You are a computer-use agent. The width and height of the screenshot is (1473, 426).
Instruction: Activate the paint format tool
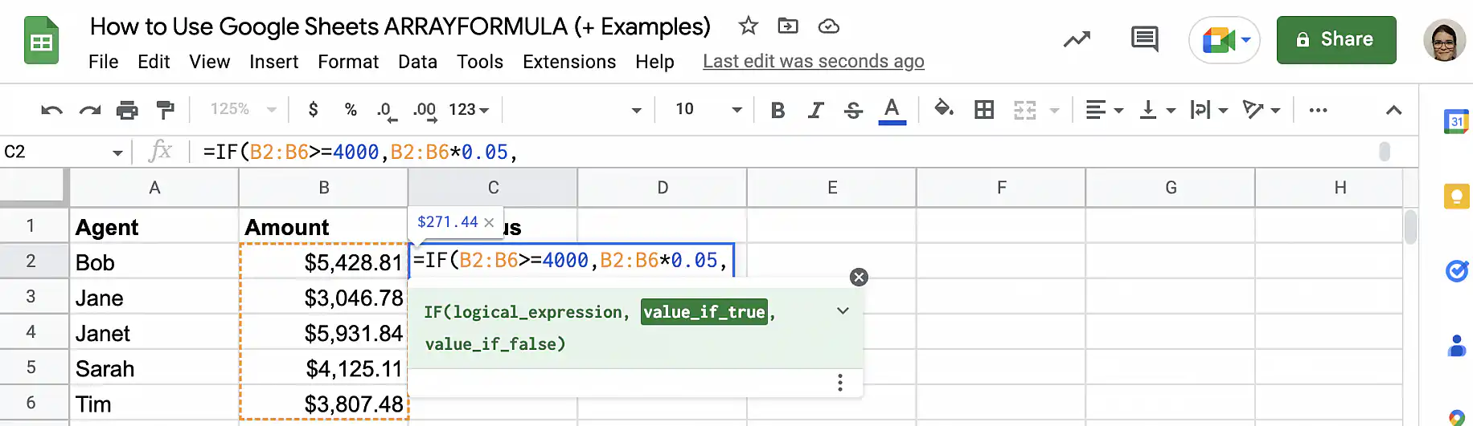click(x=165, y=110)
